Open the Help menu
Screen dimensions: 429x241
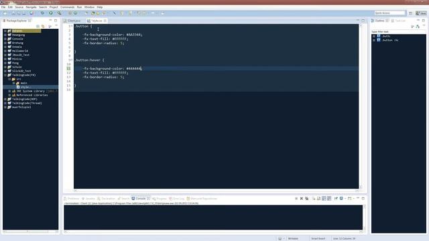point(100,7)
